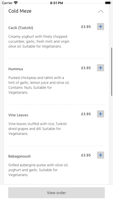Image resolution: width=113 pixels, height=201 pixels.
Task: Open the Babaganoush item name
Action: [20, 156]
